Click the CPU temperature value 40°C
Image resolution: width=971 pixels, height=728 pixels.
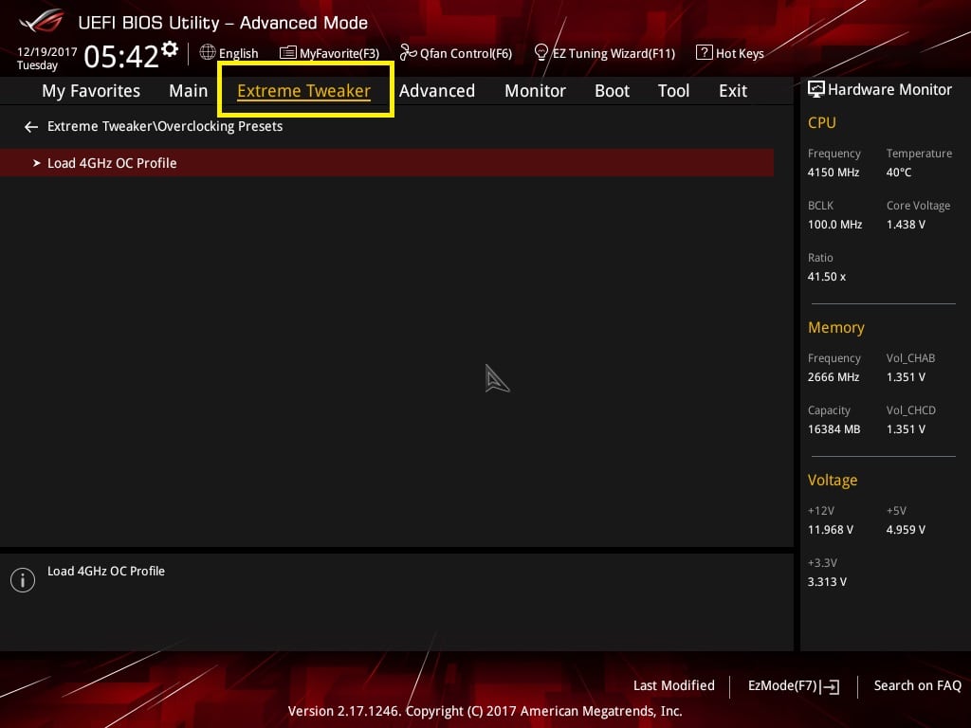(899, 173)
